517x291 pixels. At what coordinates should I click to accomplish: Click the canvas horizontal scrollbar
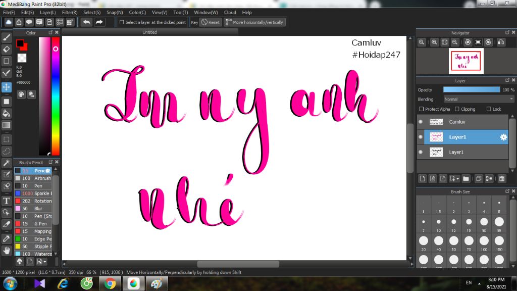(238, 264)
